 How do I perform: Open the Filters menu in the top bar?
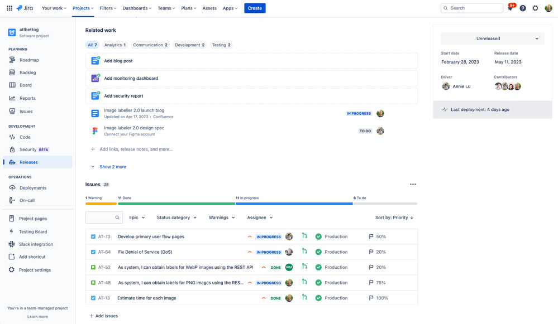(x=108, y=8)
